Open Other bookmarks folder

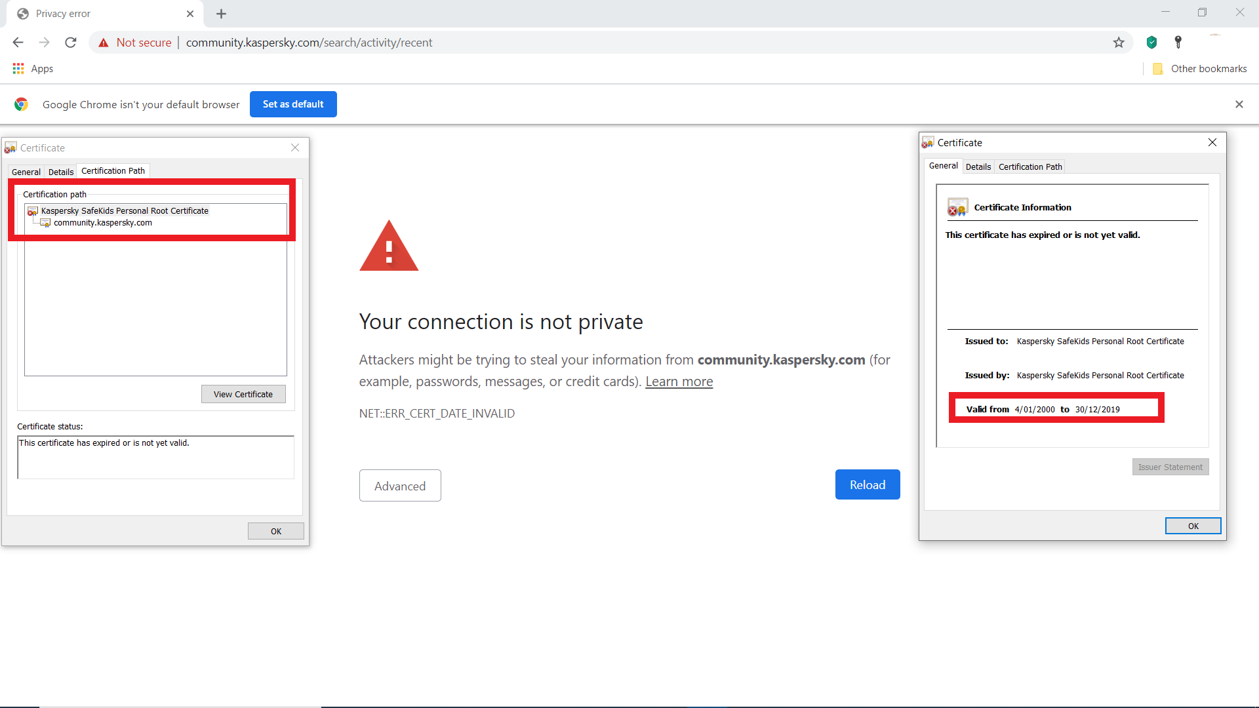pyautogui.click(x=1200, y=69)
